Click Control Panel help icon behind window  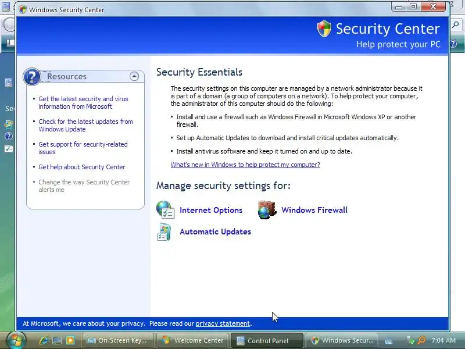point(454,44)
